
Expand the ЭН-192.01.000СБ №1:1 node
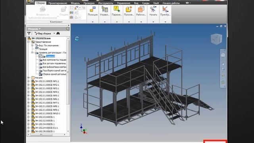(x=29, y=81)
